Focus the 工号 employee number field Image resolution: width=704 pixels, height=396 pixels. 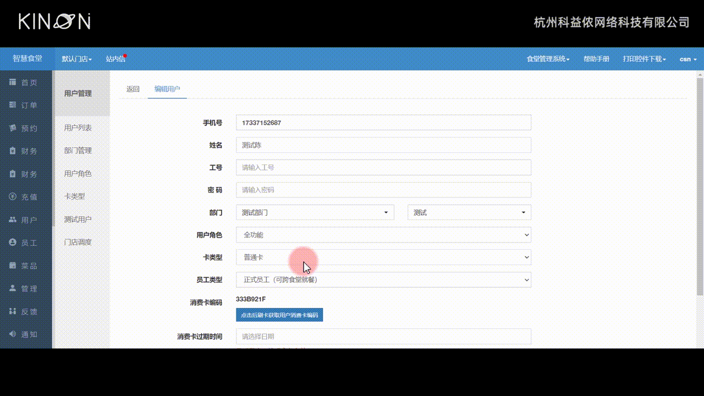pos(383,167)
